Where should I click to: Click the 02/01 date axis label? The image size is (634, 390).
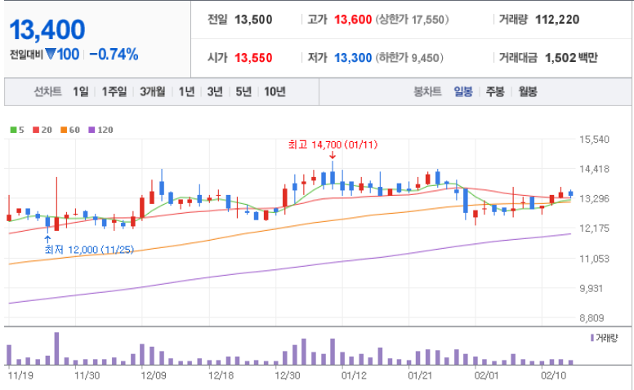(x=487, y=375)
